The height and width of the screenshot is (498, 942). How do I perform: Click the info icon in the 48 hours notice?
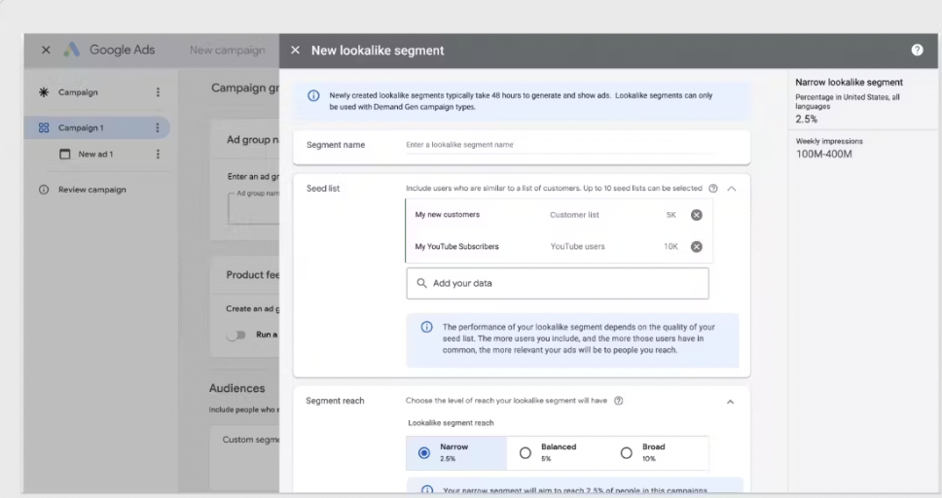pyautogui.click(x=313, y=95)
